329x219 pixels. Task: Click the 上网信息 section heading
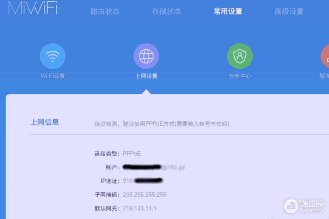click(44, 122)
